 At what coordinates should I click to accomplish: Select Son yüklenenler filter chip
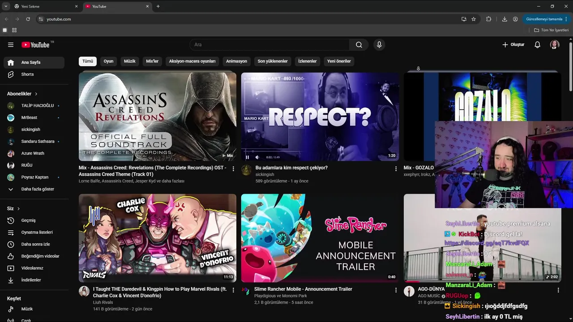273,61
